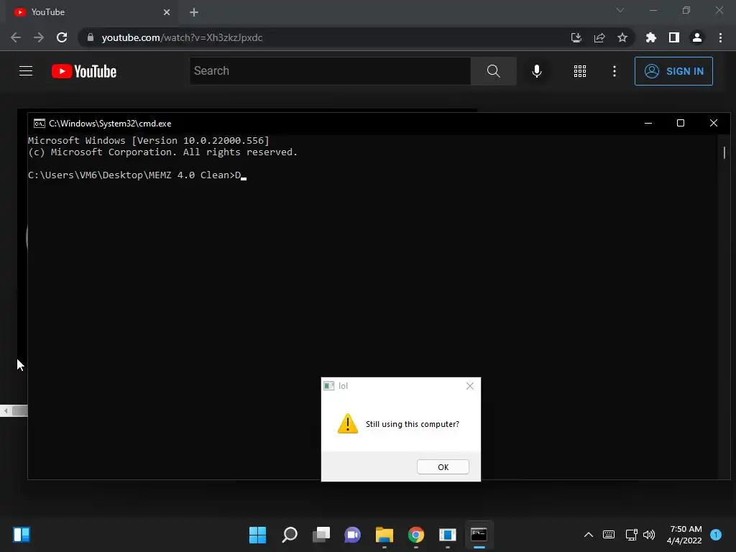Viewport: 736px width, 552px height.
Task: Maximize the cmd.exe window
Action: (681, 123)
